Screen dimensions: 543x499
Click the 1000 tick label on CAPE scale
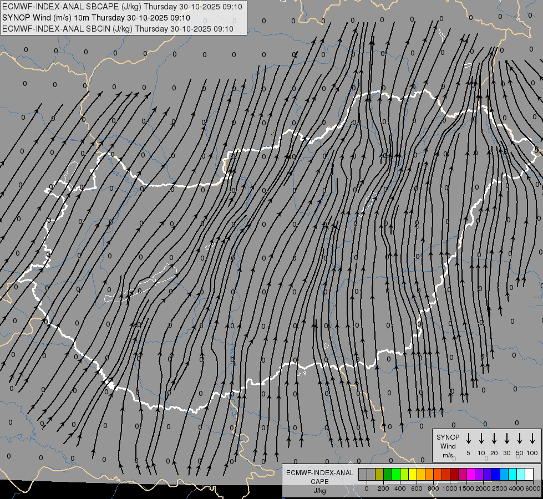point(450,488)
